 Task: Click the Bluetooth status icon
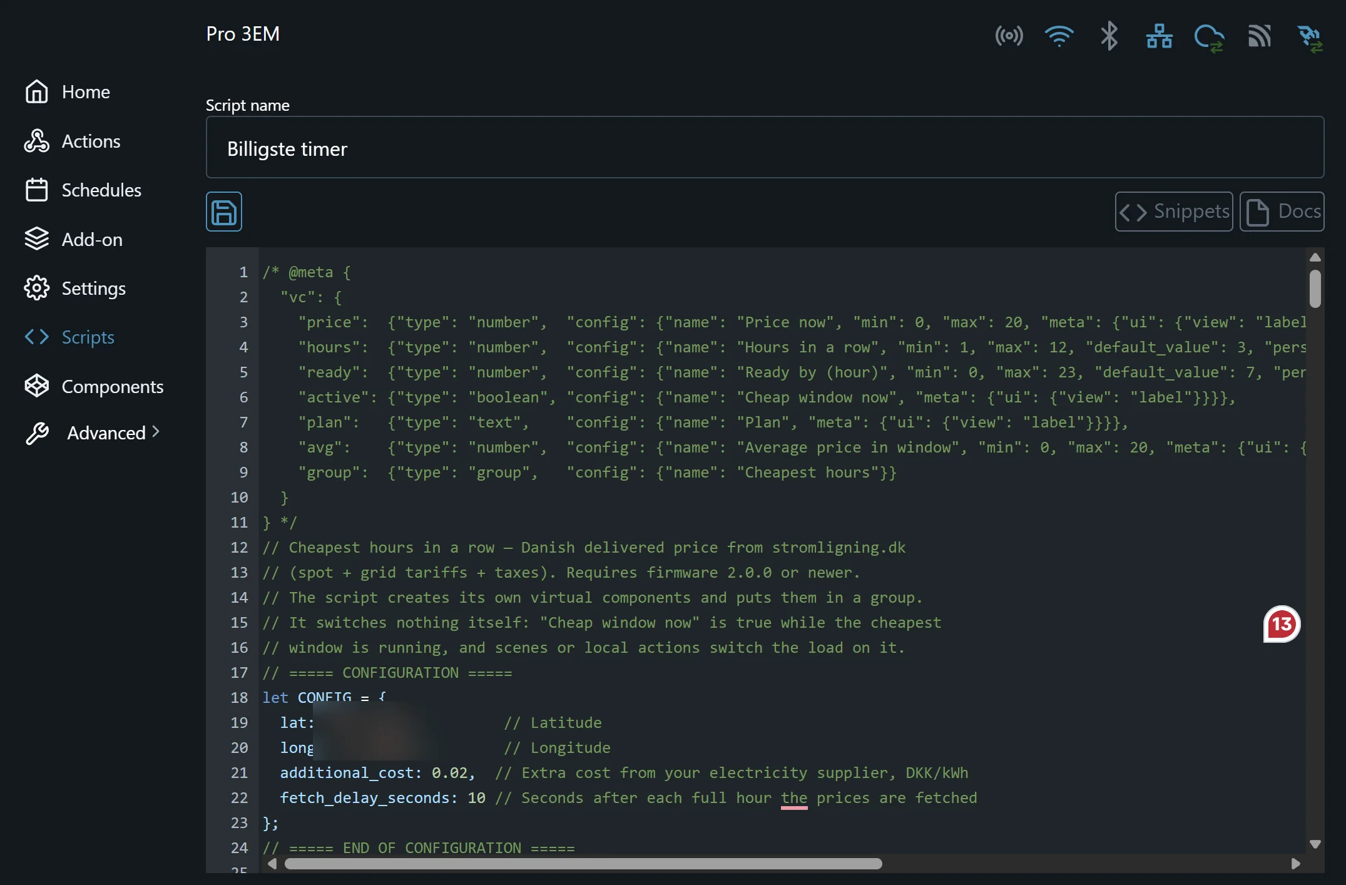point(1109,36)
